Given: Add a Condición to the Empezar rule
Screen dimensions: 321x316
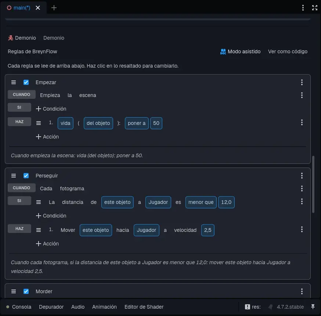Looking at the screenshot, I should pos(51,109).
